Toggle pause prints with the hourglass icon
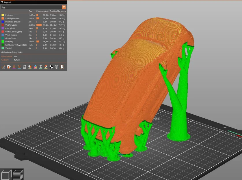Image resolution: width=242 pixels, height=180 pixels. coord(40,67)
